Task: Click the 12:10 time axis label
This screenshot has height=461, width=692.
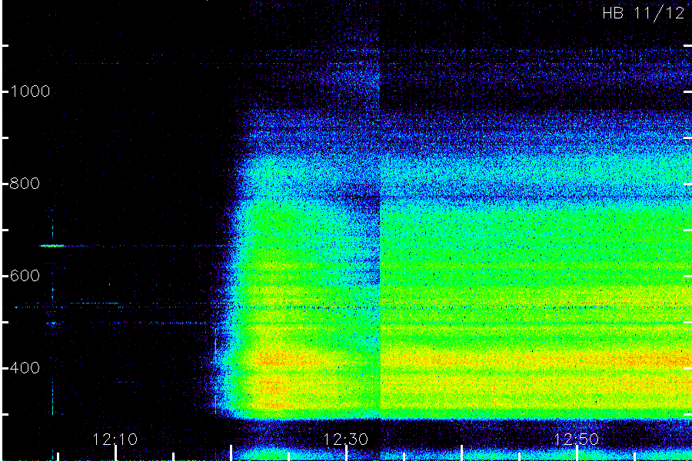Action: point(115,439)
